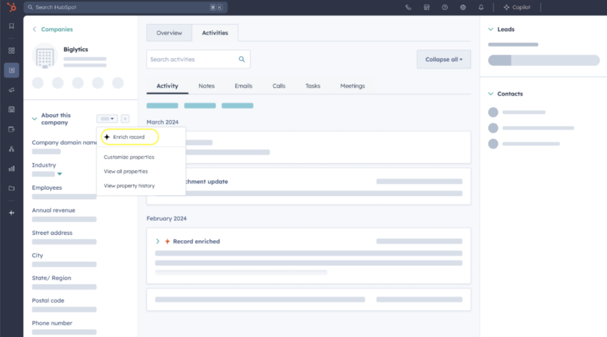The width and height of the screenshot is (607, 337).
Task: Click the red sparkle icon on Record enriched
Action: pos(167,241)
